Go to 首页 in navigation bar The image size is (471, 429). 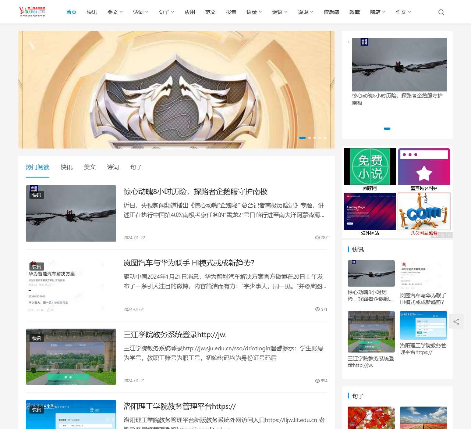pyautogui.click(x=71, y=12)
